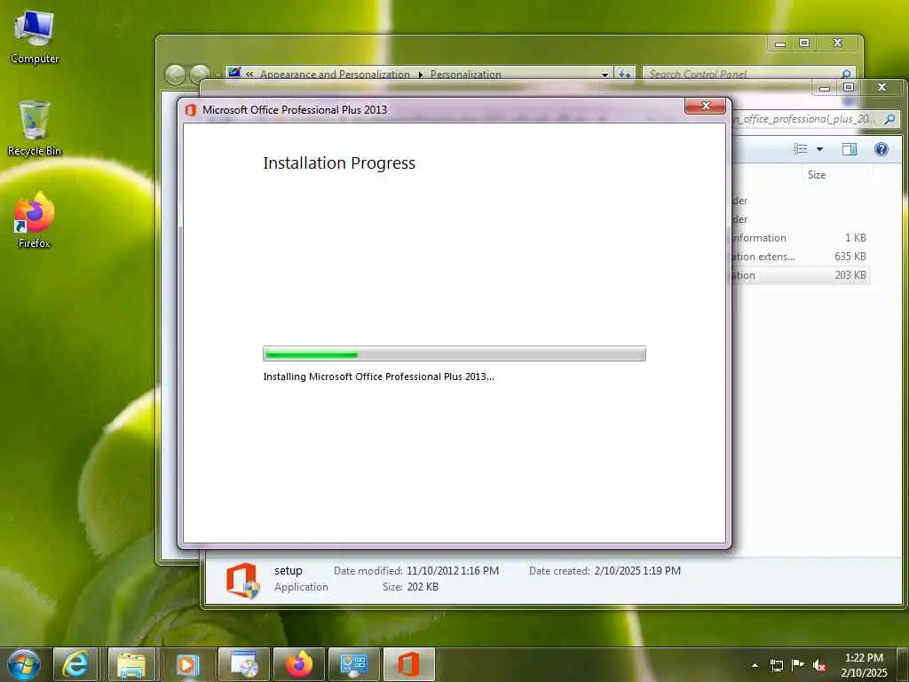Open Windows Media Player taskbar icon
909x682 pixels.
(186, 664)
